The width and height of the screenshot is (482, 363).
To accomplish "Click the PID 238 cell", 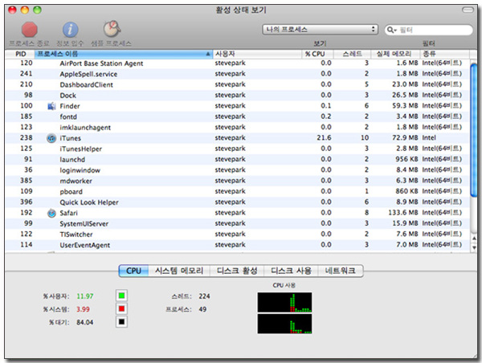I will (27, 137).
